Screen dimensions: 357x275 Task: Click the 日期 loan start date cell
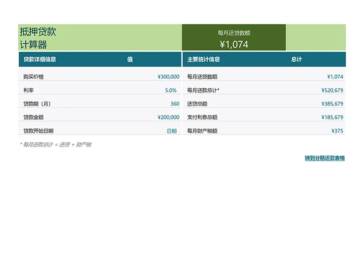(172, 131)
